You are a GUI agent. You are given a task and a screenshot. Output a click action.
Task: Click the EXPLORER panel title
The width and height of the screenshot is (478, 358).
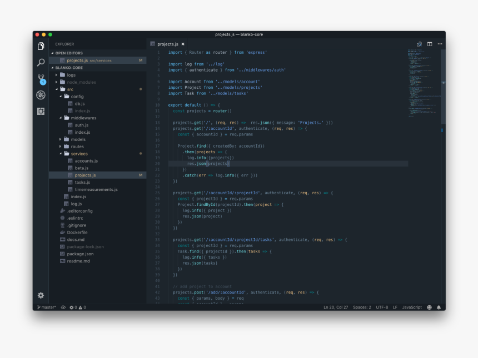point(64,44)
